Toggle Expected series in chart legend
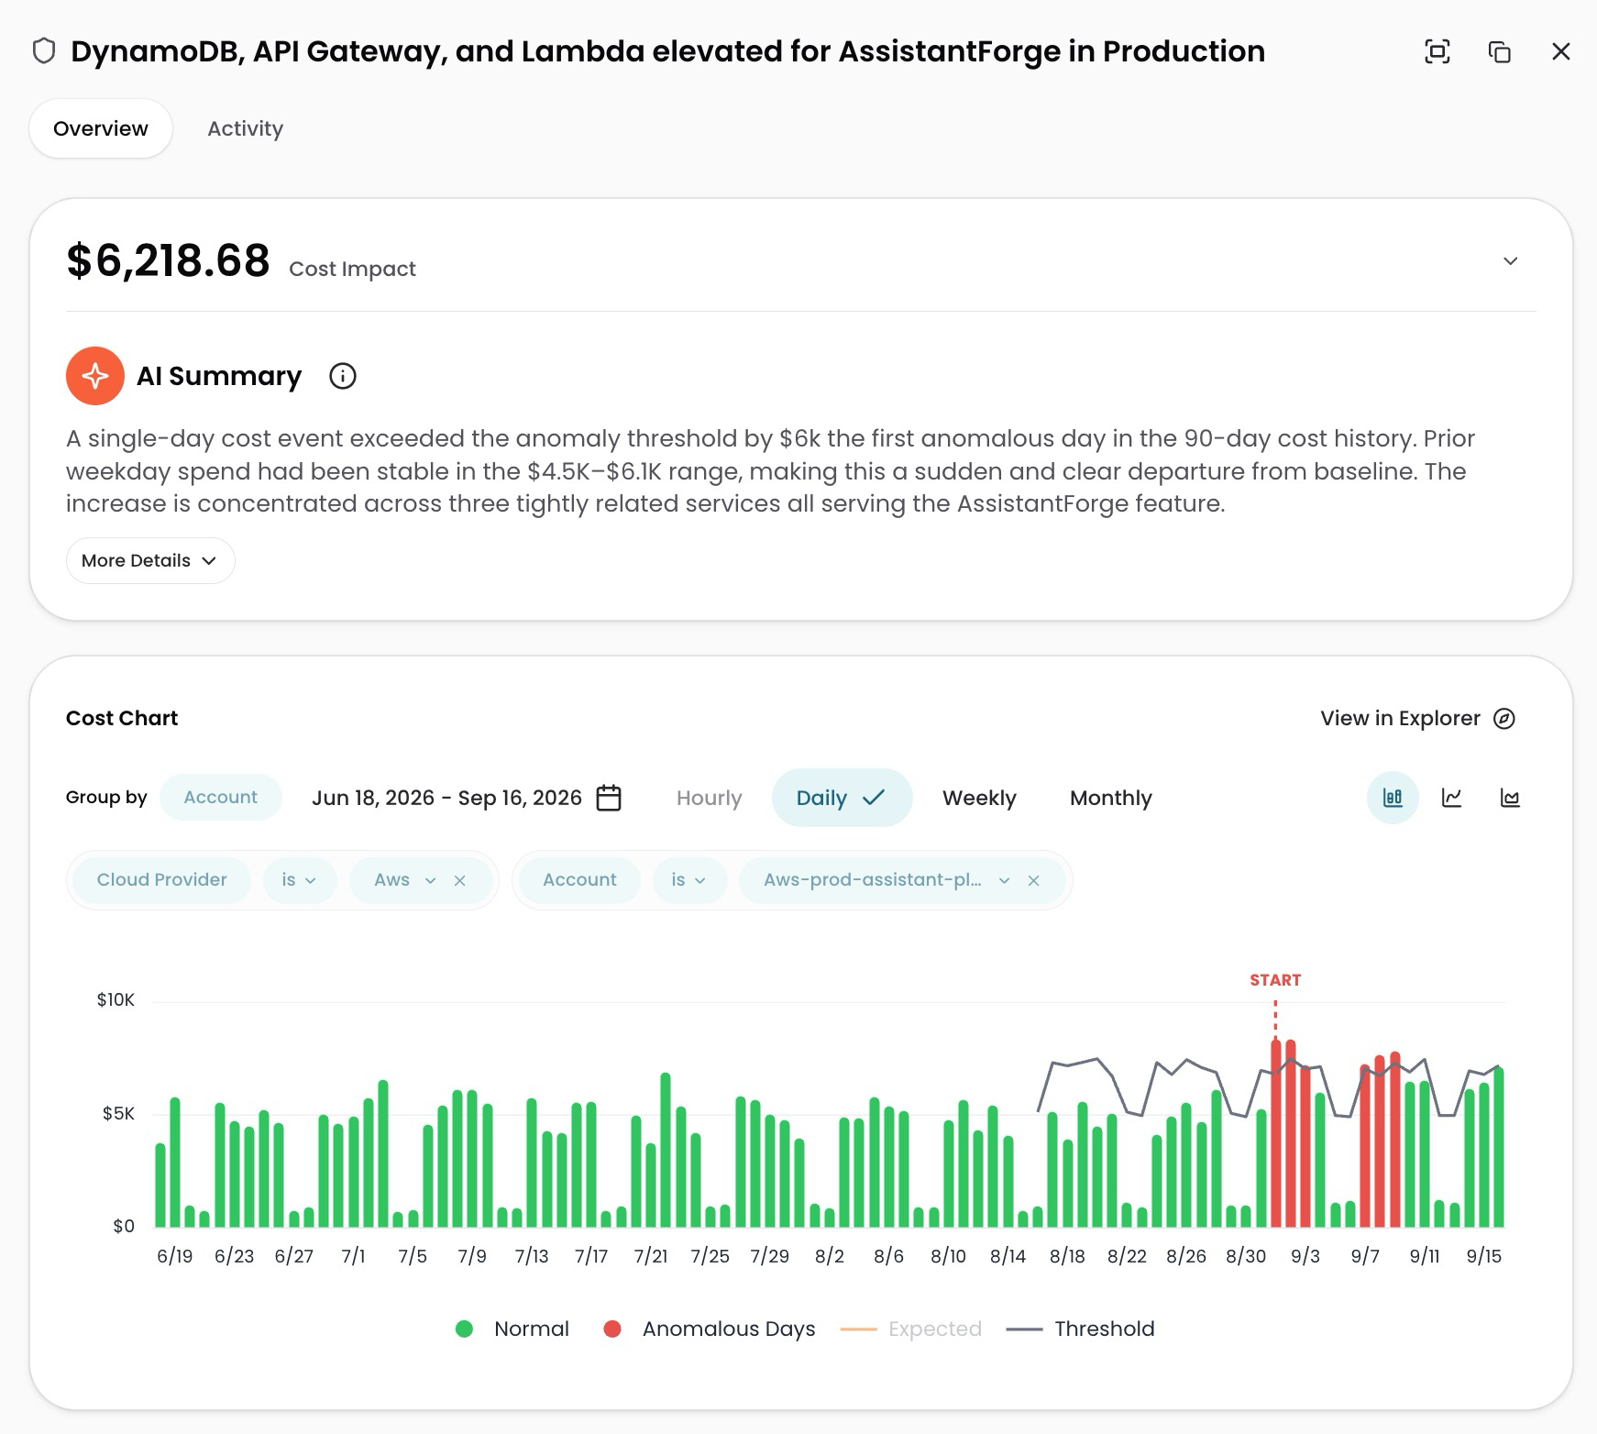 pos(911,1329)
